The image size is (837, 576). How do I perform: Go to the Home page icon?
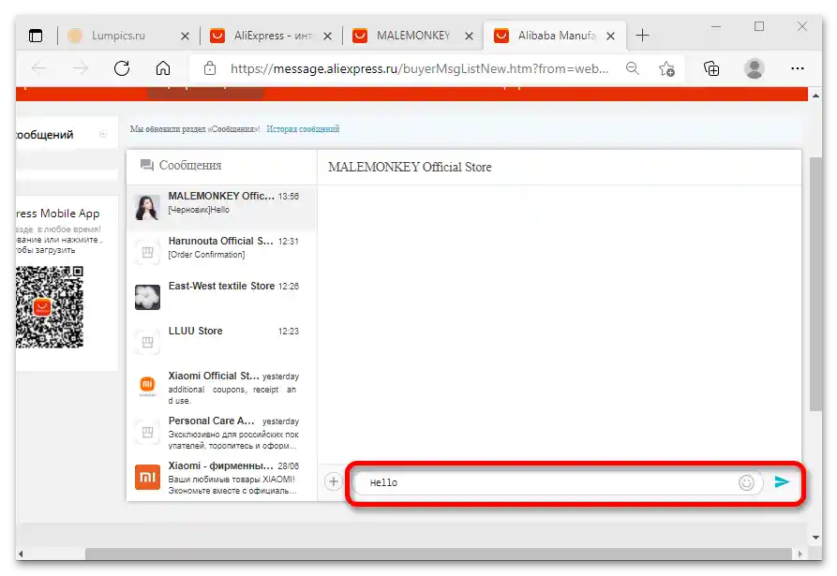(x=163, y=68)
